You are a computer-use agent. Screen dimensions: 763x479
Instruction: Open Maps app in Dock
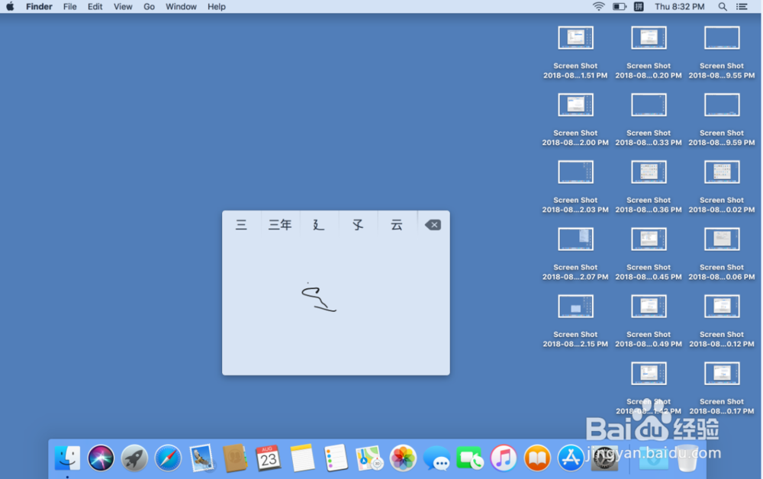coord(369,458)
